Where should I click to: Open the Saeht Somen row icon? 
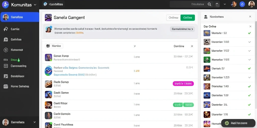click(x=48, y=94)
